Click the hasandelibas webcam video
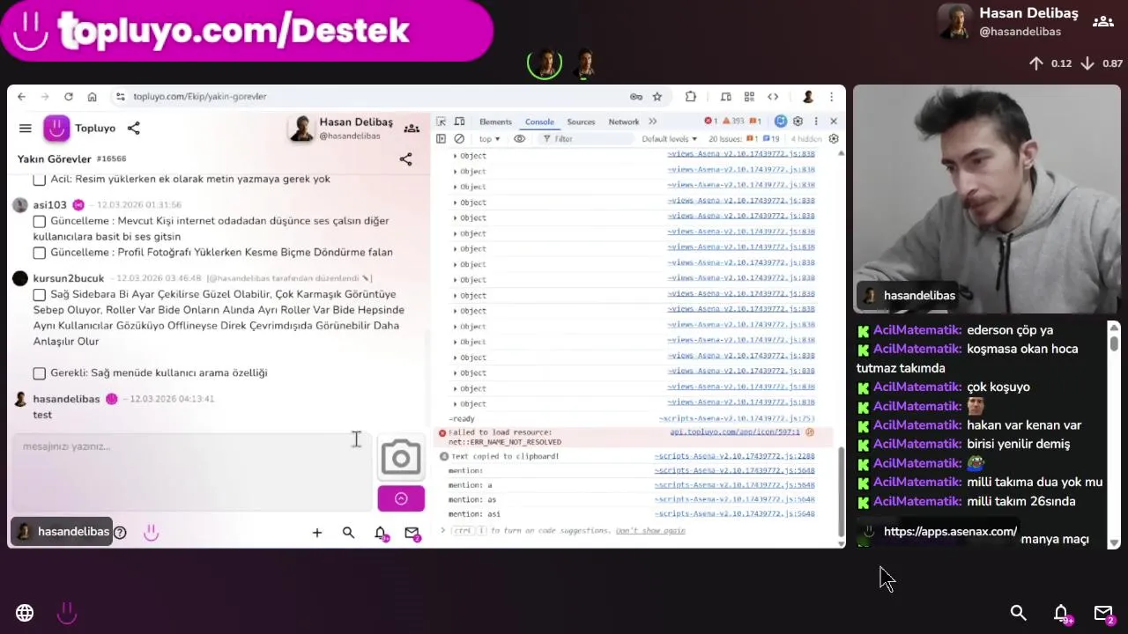Viewport: 1128px width, 634px height. pos(987,199)
